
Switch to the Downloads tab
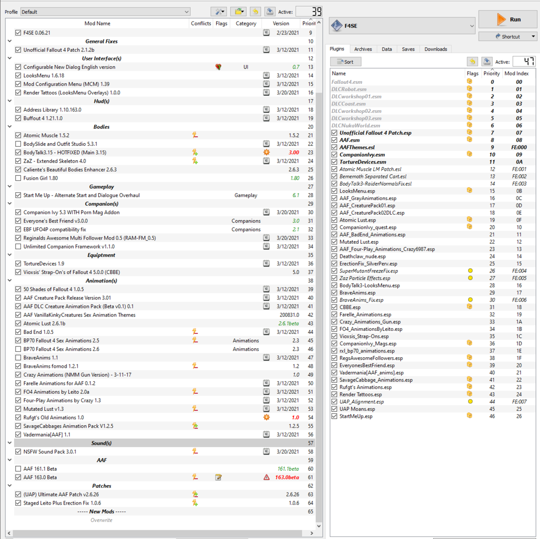tap(436, 49)
